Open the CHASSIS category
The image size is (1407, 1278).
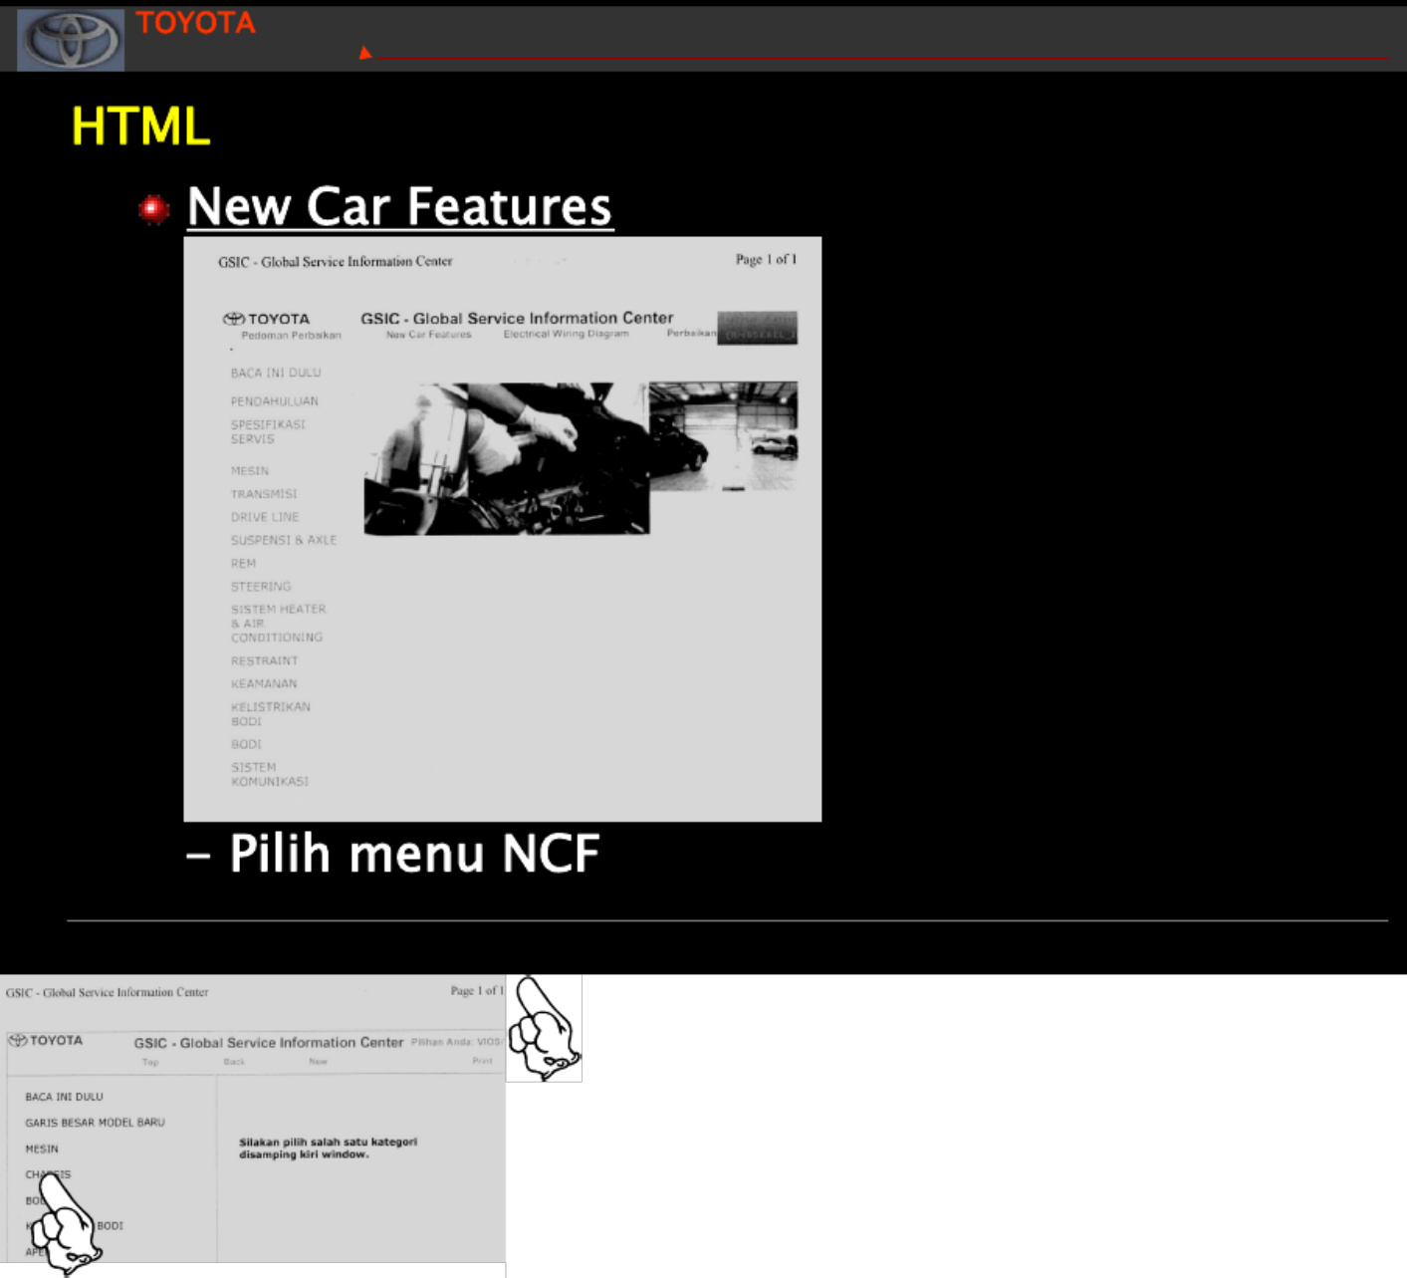pos(48,1174)
